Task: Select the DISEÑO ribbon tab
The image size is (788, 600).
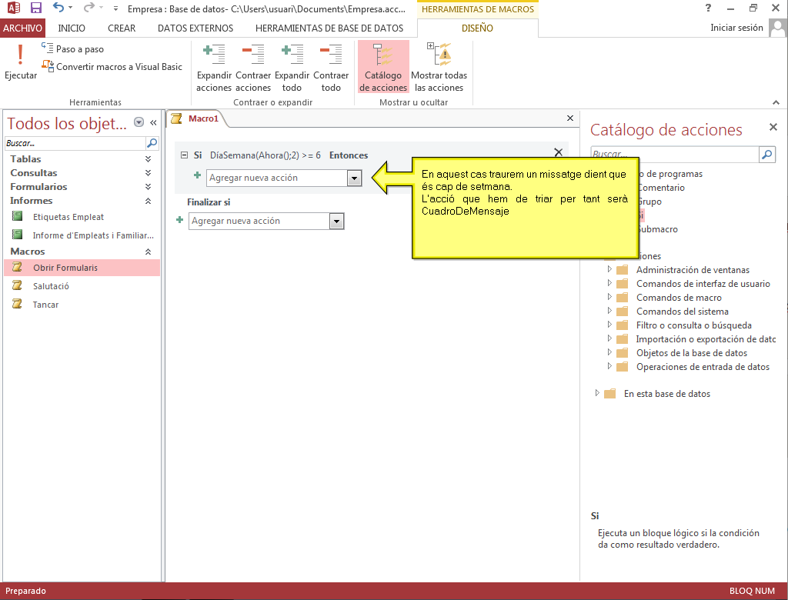Action: tap(477, 28)
